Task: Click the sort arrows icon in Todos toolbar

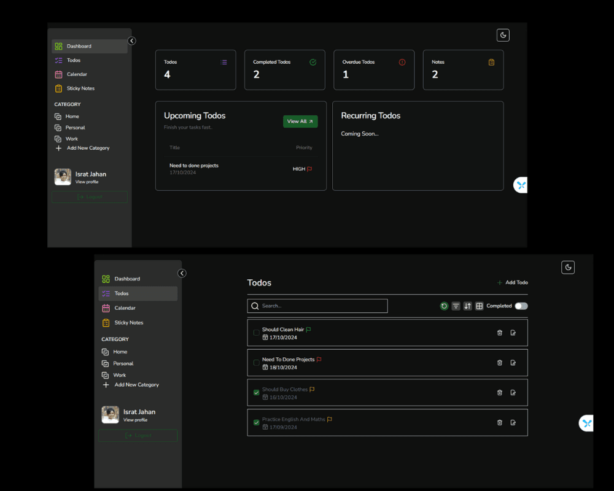Action: click(x=467, y=306)
